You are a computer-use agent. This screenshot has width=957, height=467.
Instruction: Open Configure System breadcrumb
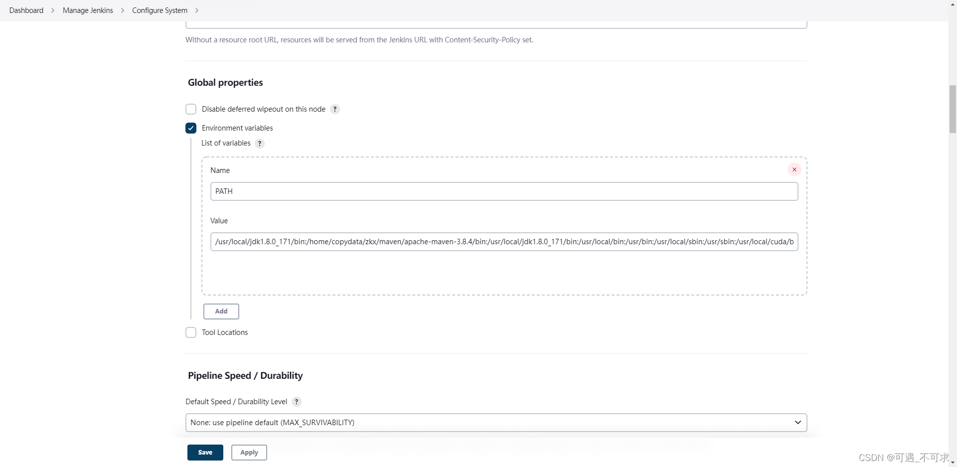tap(160, 10)
